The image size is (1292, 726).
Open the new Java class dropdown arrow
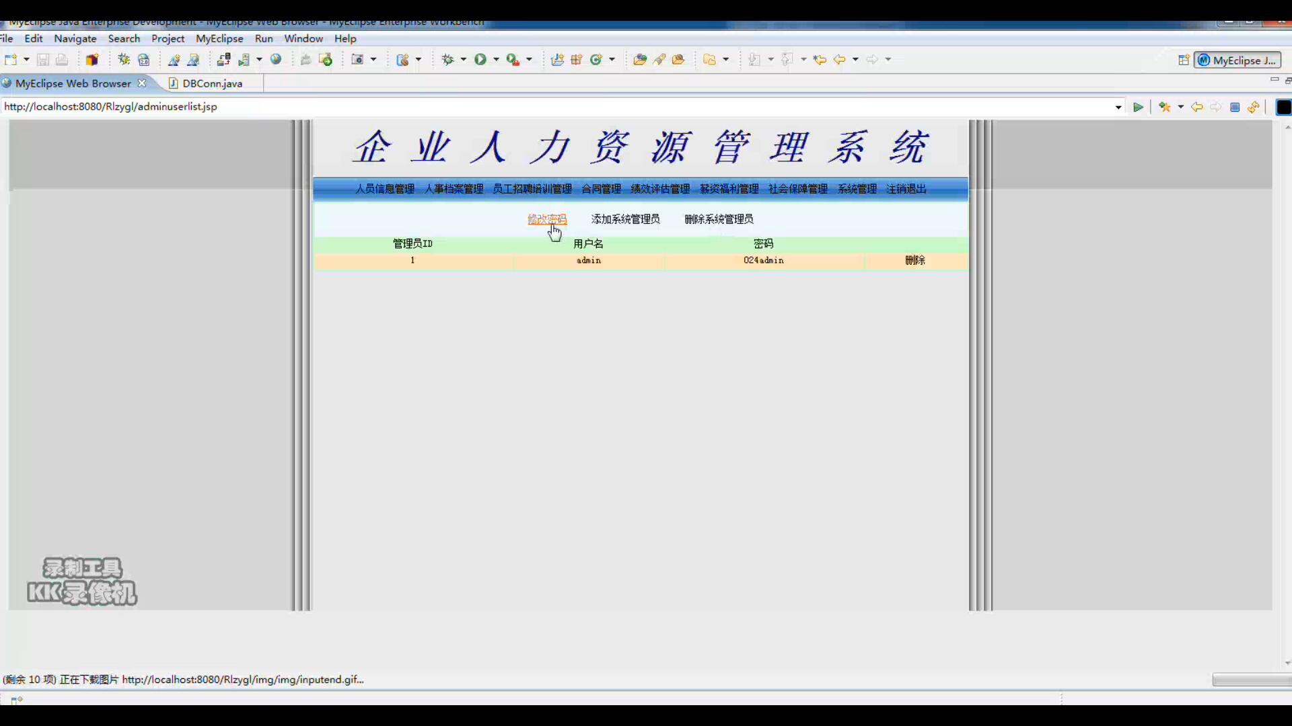point(612,60)
